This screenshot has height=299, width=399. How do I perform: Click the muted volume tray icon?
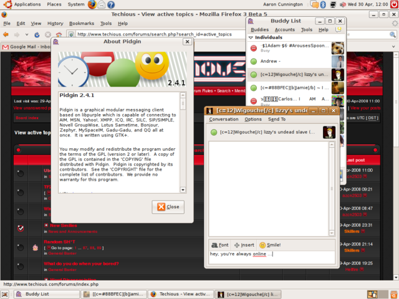pyautogui.click(x=343, y=4)
